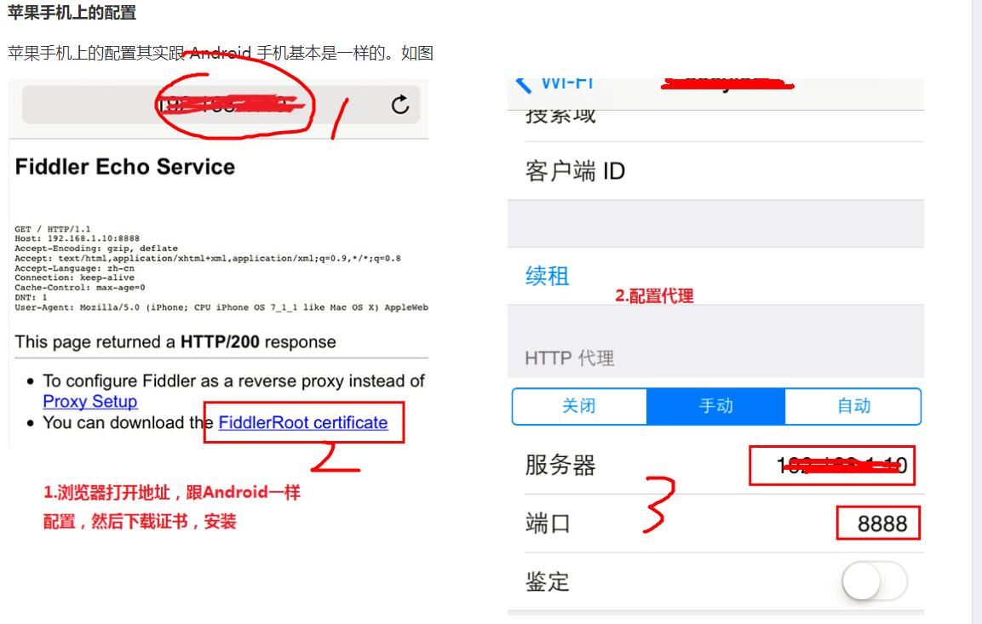Click the Host header line in the request dump
Screen dimensions: 982x624
tap(77, 238)
